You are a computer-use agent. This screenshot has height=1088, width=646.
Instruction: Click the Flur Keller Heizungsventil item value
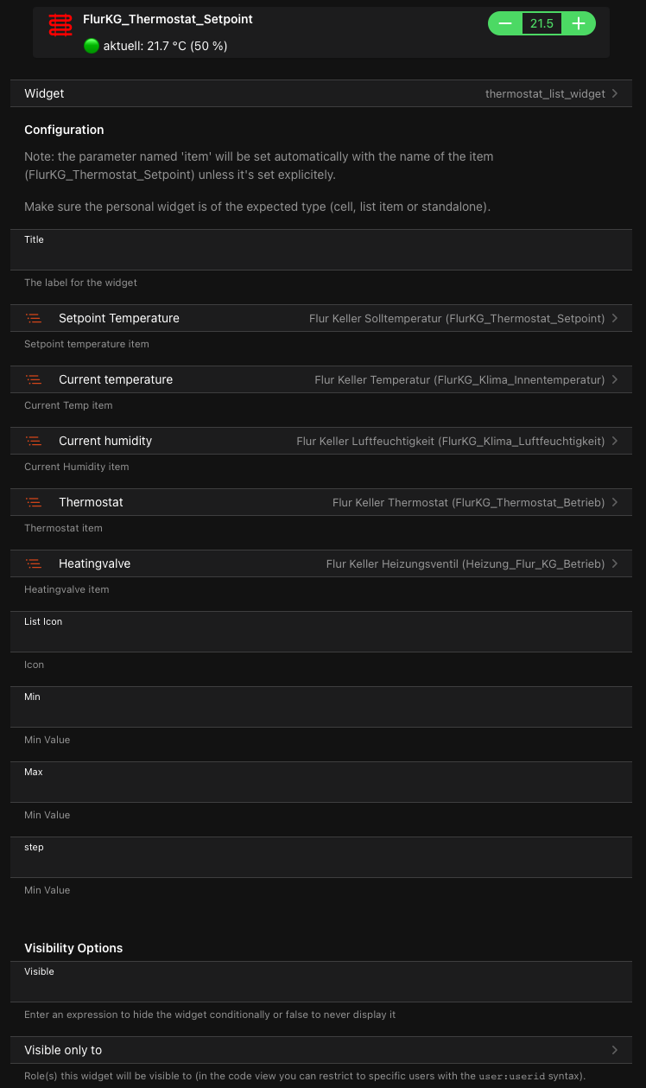point(465,563)
